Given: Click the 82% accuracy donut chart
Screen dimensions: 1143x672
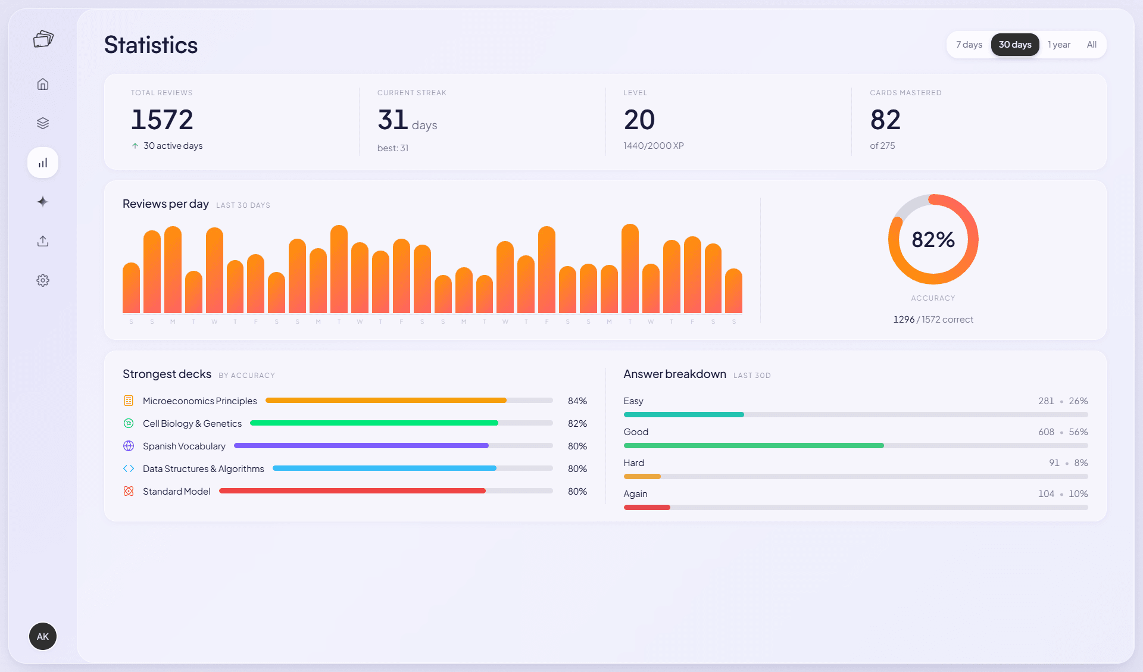Looking at the screenshot, I should 933,239.
